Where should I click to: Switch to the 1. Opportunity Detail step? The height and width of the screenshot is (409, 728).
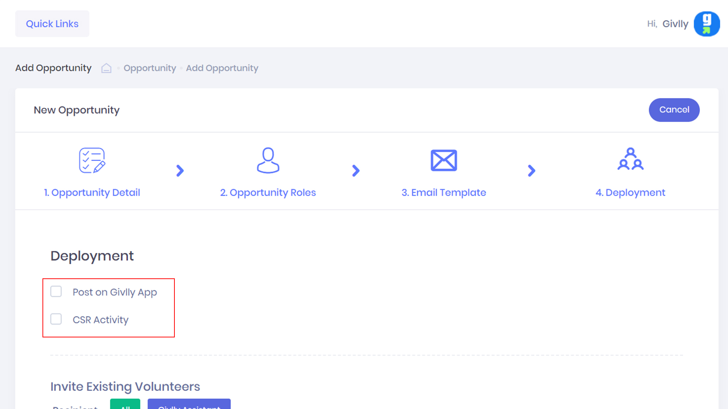coord(92,192)
